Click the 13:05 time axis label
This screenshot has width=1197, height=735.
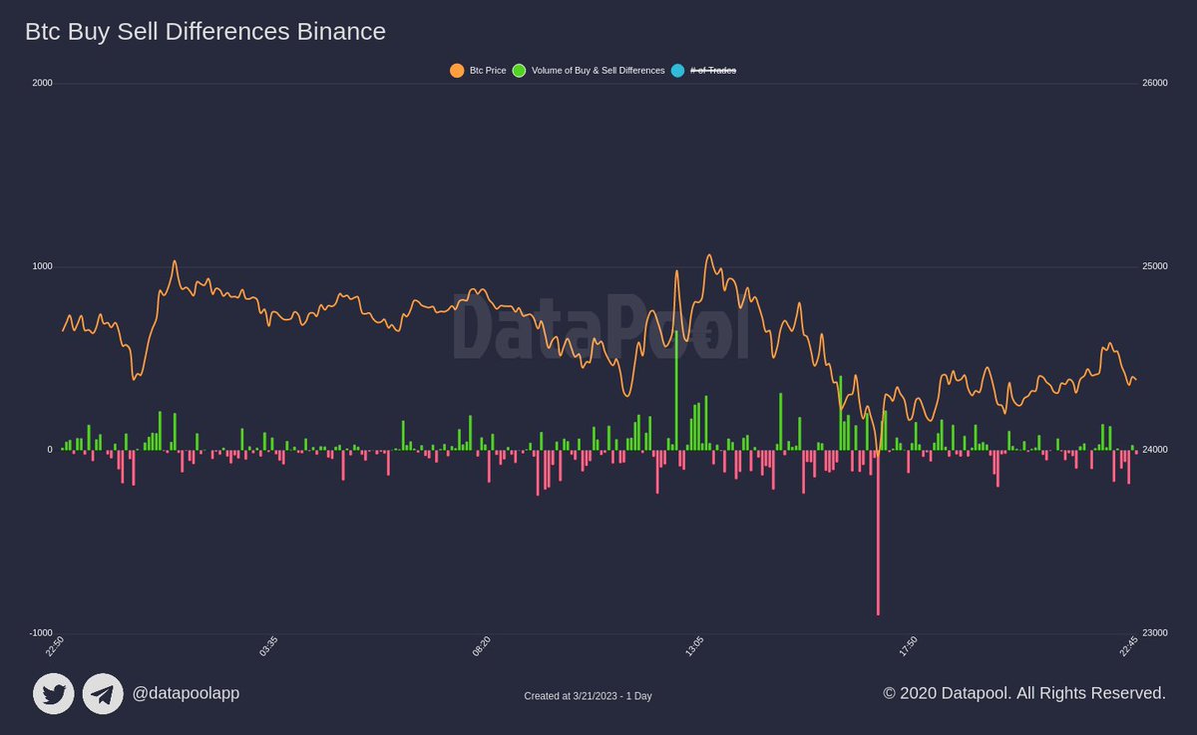pos(694,646)
